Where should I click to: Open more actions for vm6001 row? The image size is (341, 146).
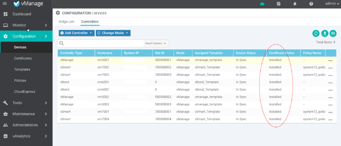331,83
